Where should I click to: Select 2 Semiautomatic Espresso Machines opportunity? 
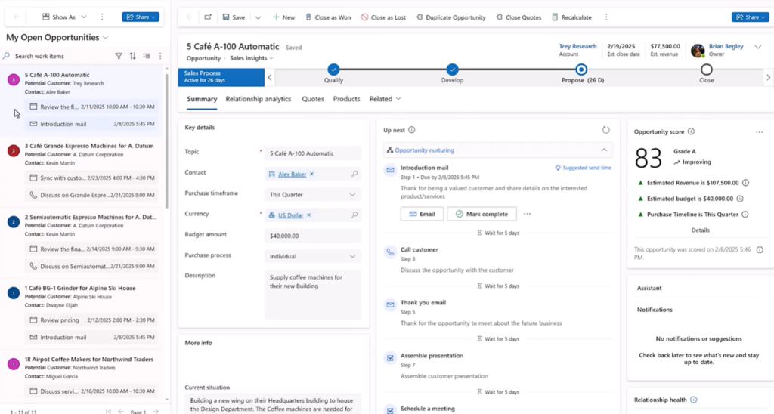[91, 217]
